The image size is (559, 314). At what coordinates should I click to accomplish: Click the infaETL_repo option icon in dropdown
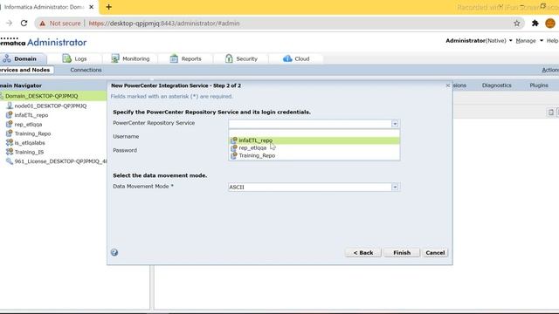tap(233, 140)
